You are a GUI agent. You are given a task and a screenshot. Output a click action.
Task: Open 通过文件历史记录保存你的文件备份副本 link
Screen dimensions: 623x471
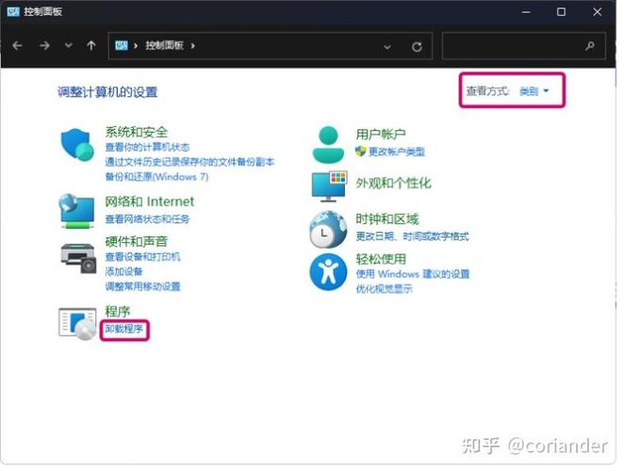click(x=189, y=162)
